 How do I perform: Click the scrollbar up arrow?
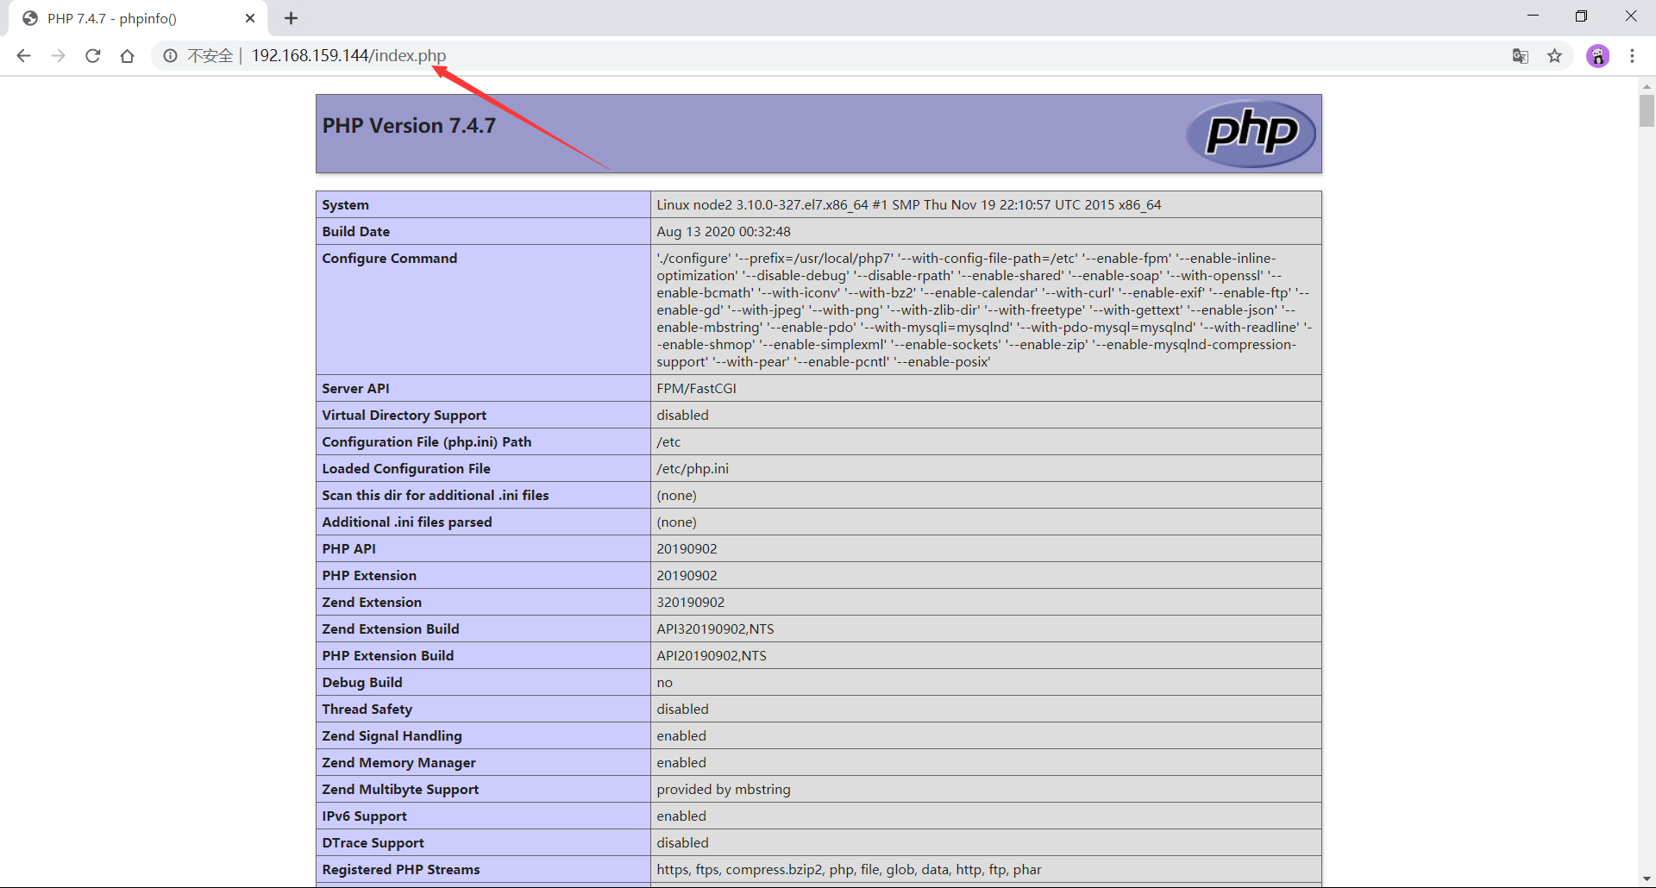tap(1647, 86)
